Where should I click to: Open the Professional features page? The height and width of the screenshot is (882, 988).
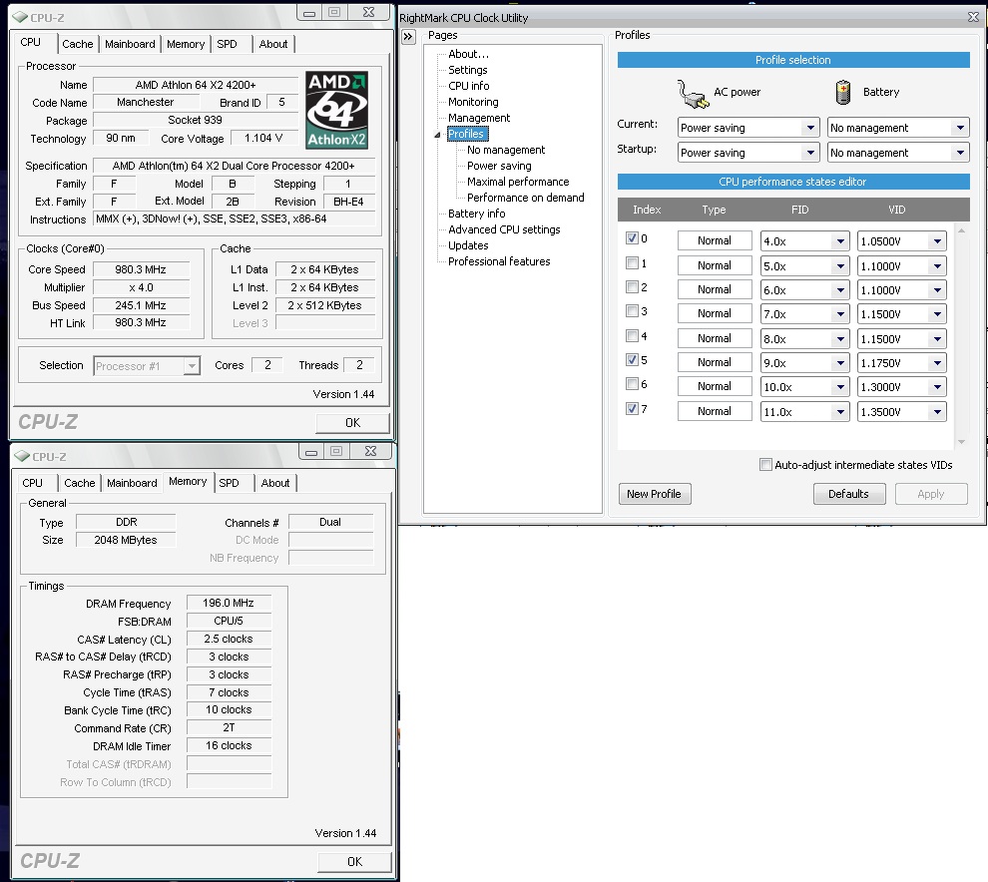(499, 261)
